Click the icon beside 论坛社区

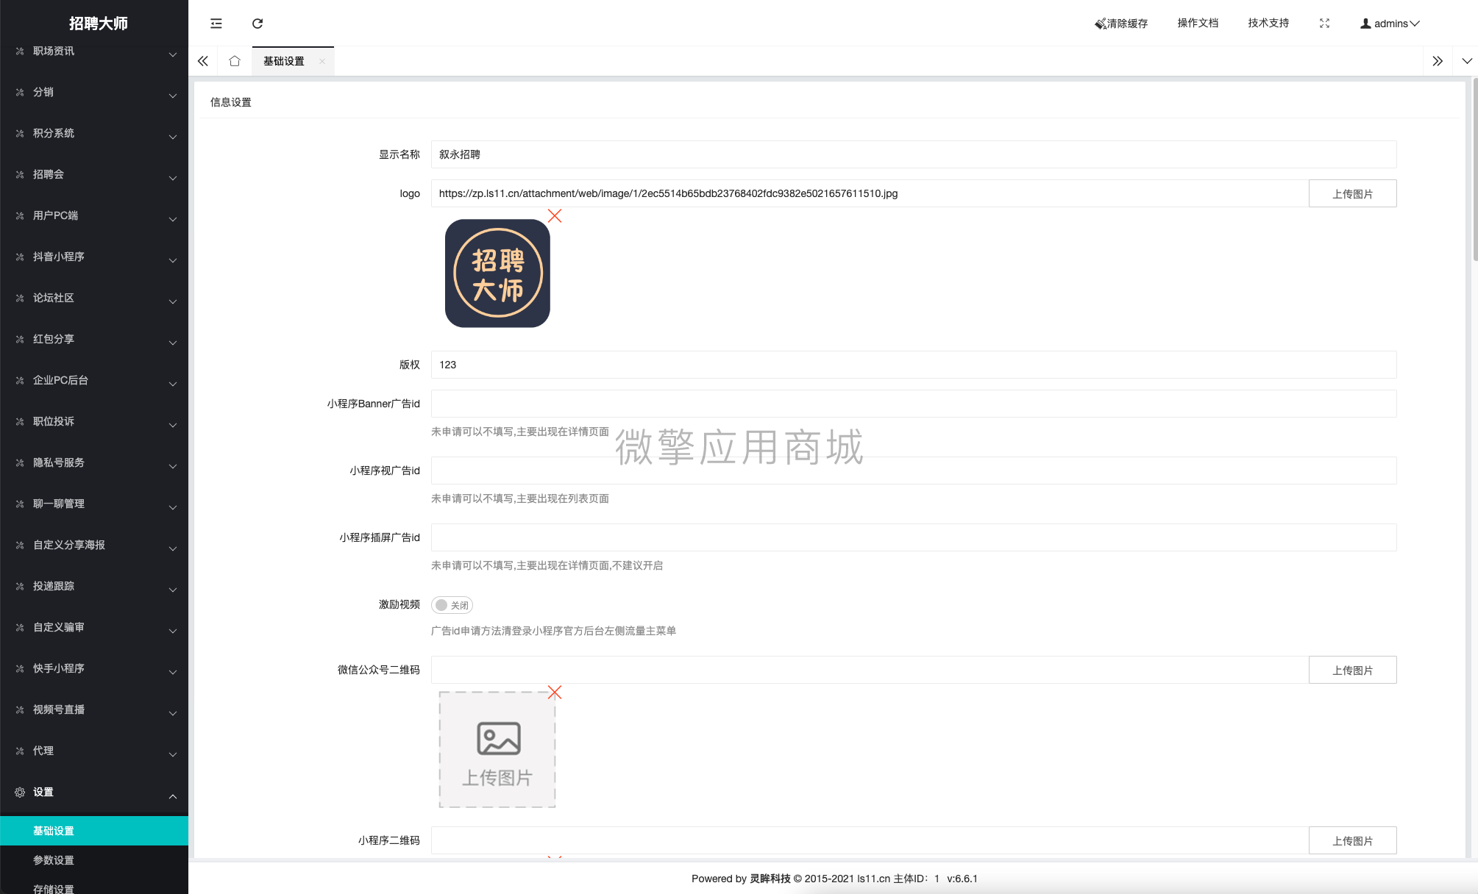click(20, 298)
